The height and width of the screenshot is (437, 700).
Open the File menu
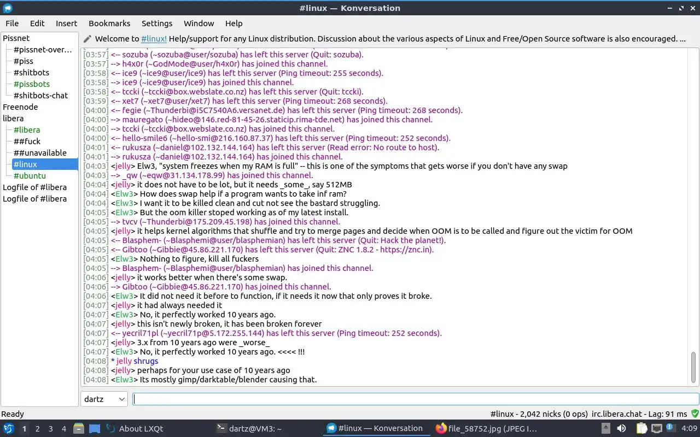click(x=12, y=23)
